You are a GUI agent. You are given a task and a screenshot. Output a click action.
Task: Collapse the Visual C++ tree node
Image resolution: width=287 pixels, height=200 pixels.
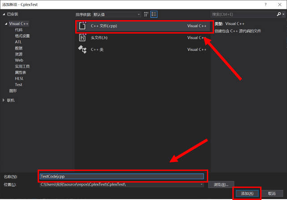pos(6,24)
